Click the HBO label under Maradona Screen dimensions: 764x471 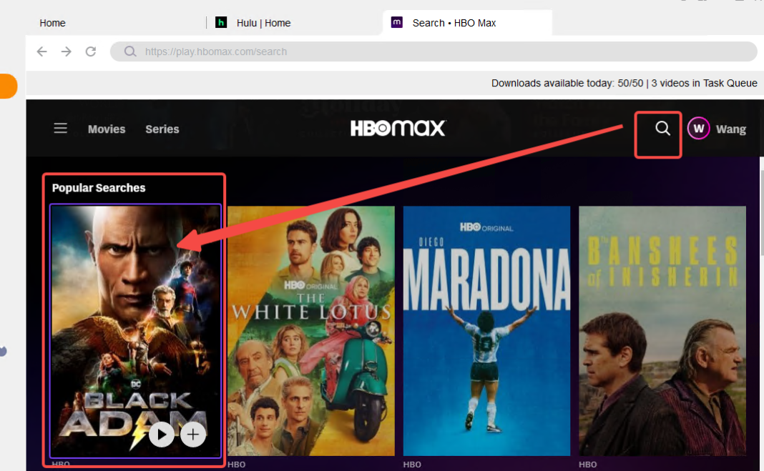click(412, 465)
